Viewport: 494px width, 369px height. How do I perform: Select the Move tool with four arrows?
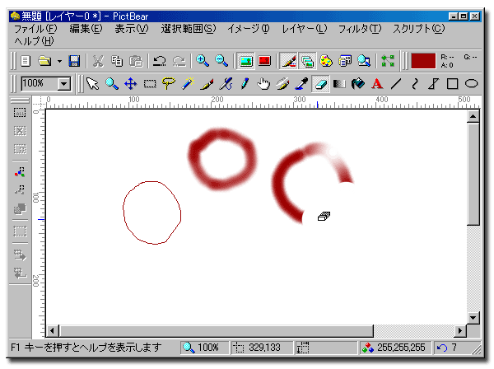pyautogui.click(x=130, y=84)
